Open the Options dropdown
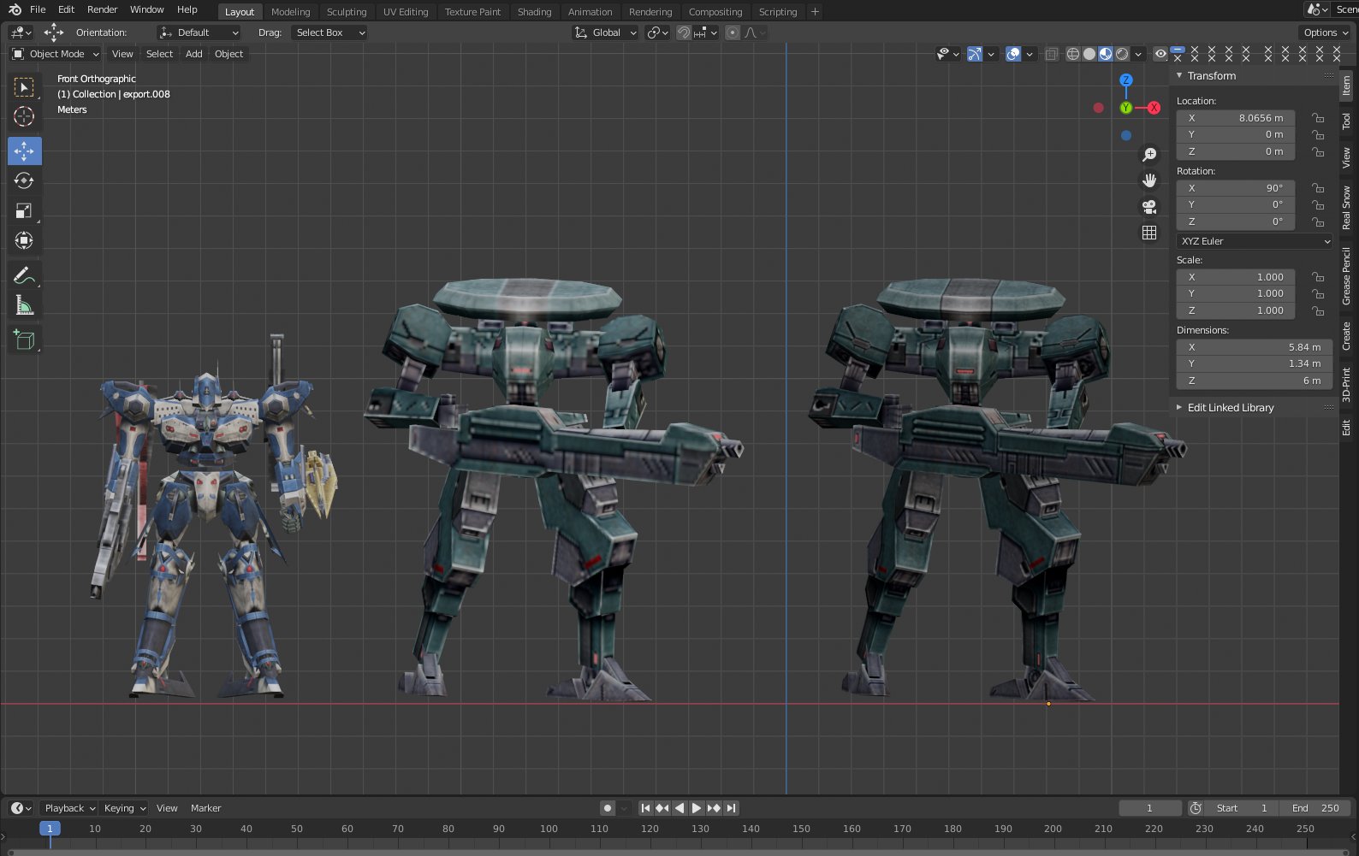The height and width of the screenshot is (856, 1359). tap(1325, 32)
